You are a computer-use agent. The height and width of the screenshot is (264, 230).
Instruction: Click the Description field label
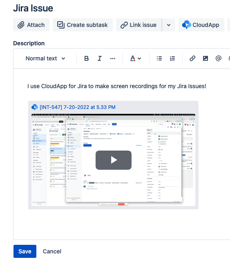click(29, 43)
